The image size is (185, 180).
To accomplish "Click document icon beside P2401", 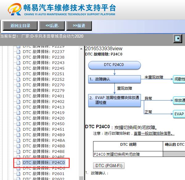I will coord(18,96).
